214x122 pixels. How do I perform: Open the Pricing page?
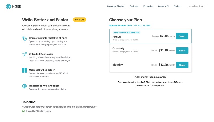click(x=177, y=6)
